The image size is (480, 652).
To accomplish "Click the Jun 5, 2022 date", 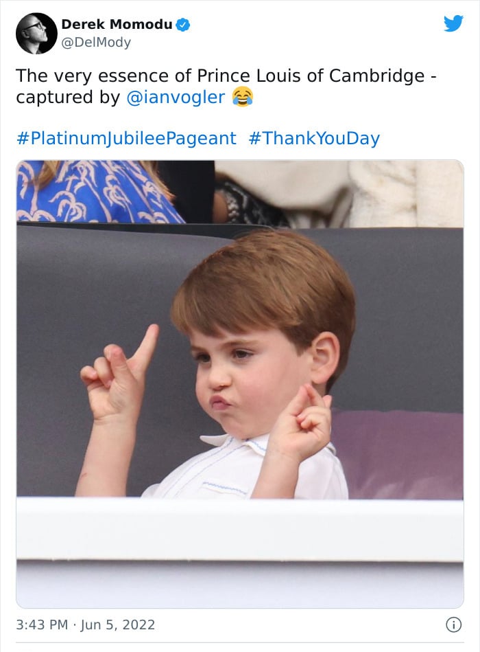I will pos(118,625).
